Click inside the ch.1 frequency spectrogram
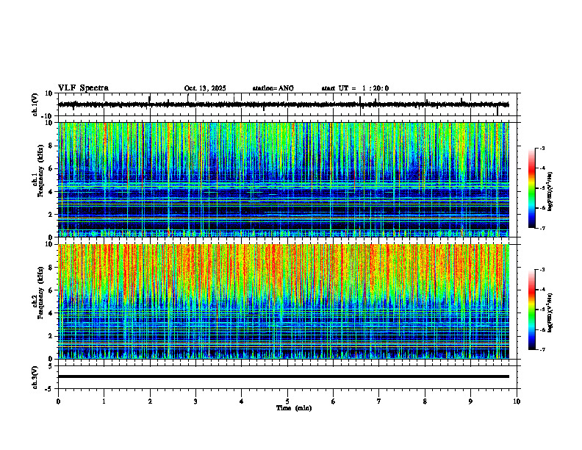 tap(284, 179)
